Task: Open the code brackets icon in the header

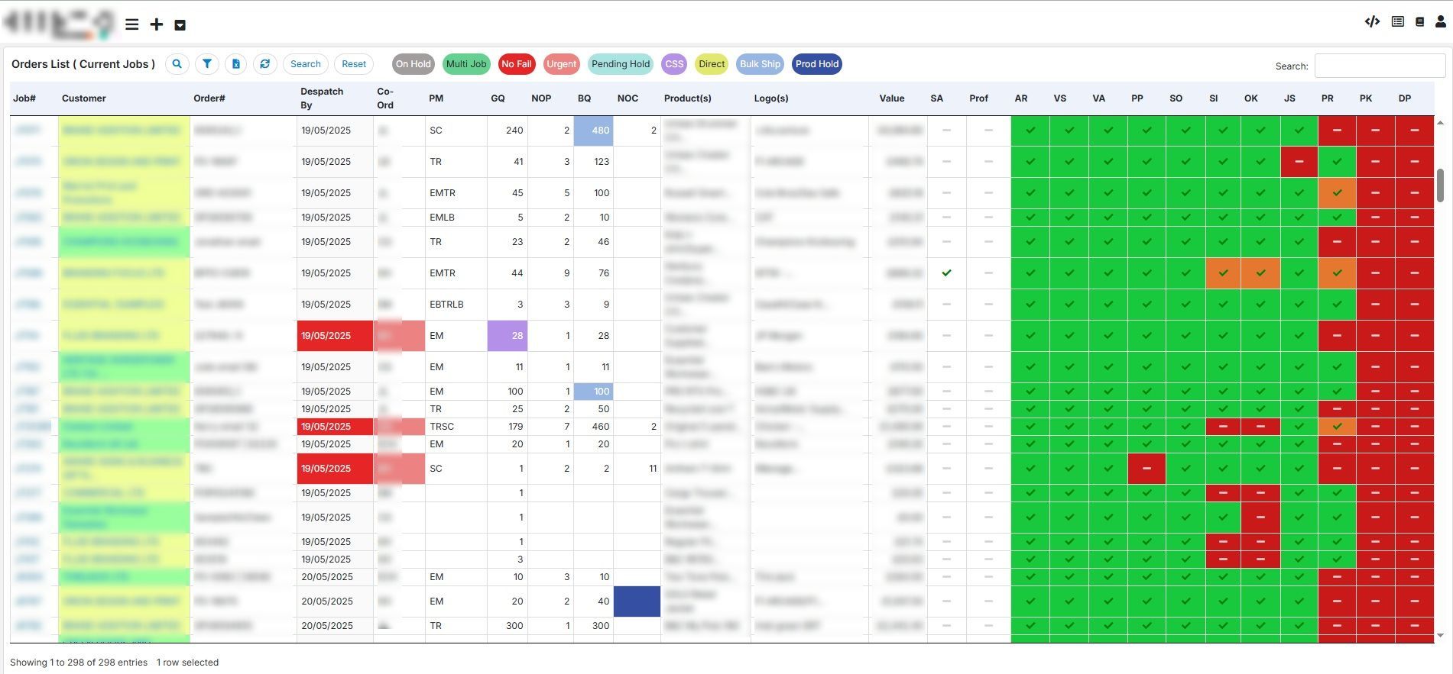Action: (x=1372, y=21)
